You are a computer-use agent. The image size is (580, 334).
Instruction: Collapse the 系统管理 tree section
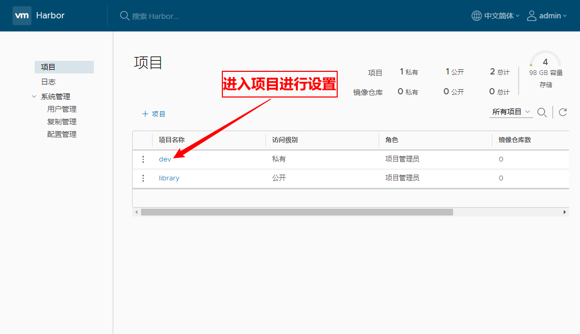coord(35,96)
